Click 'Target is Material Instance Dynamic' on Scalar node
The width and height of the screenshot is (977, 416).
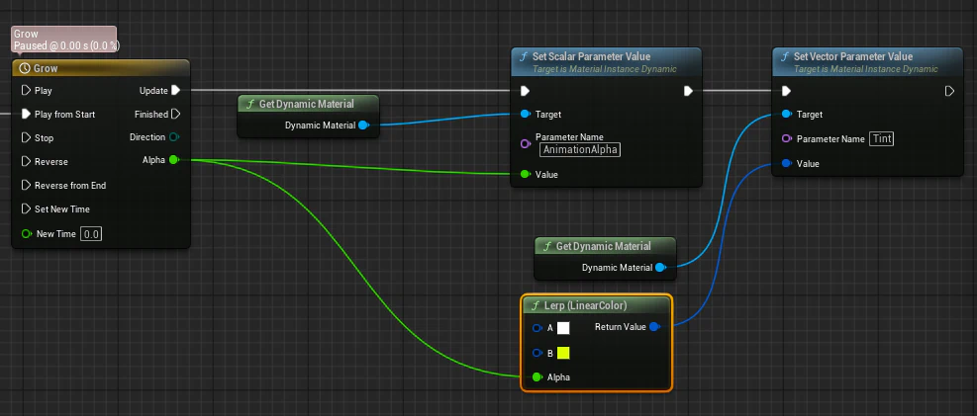pos(605,69)
